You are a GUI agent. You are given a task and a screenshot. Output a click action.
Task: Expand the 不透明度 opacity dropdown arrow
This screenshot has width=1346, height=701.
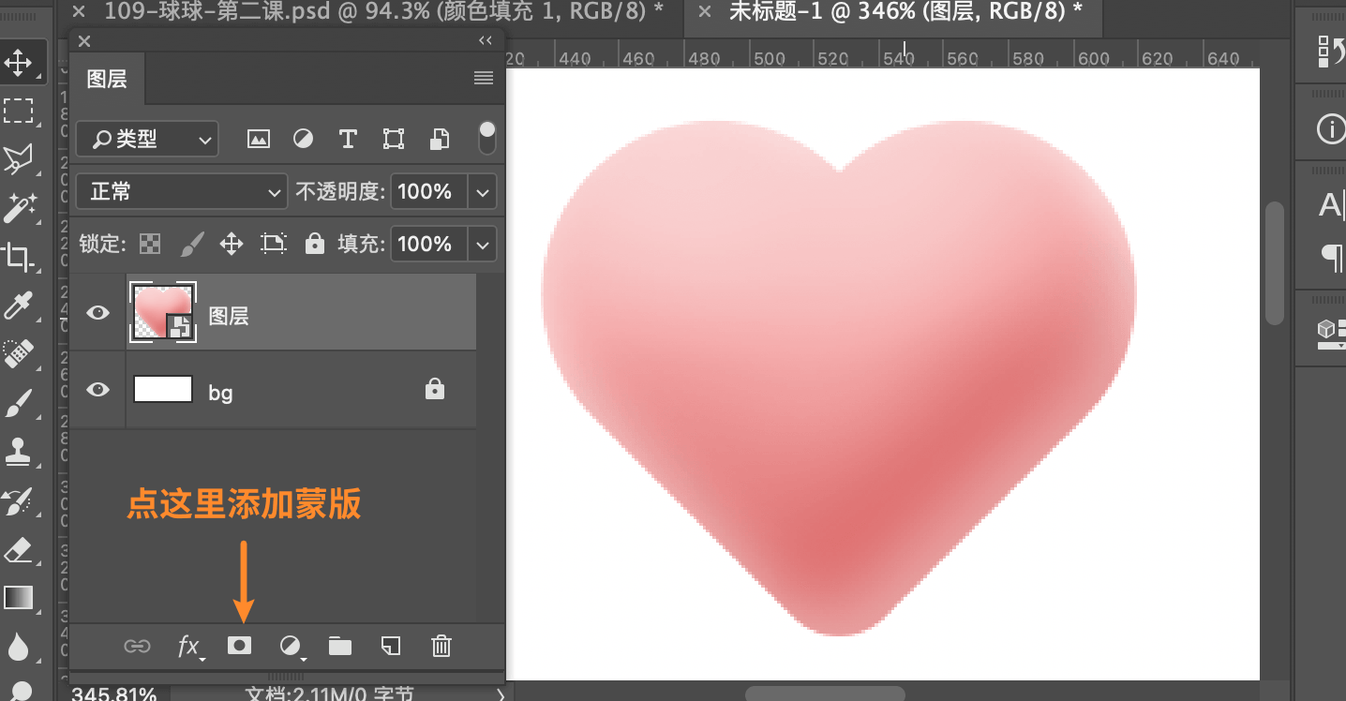(483, 192)
